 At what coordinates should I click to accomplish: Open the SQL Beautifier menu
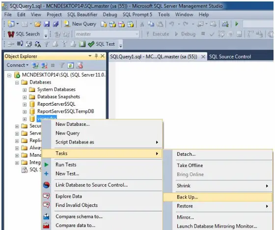[x=82, y=15]
